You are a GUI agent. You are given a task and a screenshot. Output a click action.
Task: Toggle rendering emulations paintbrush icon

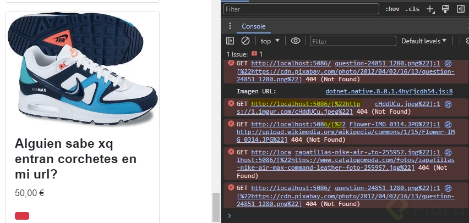[x=445, y=9]
